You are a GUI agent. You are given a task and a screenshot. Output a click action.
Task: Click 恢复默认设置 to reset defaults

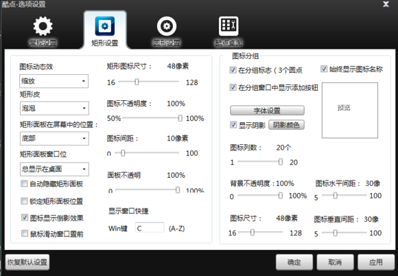click(x=27, y=262)
